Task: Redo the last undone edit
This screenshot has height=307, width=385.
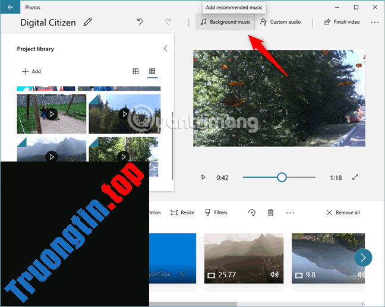Action: coord(168,22)
